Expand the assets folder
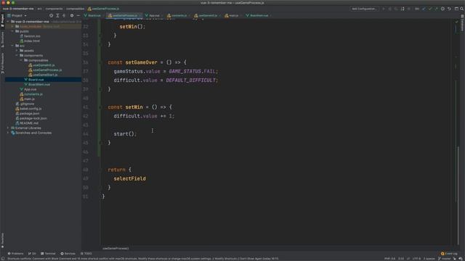Image resolution: width=465 pixels, height=261 pixels. (17, 51)
